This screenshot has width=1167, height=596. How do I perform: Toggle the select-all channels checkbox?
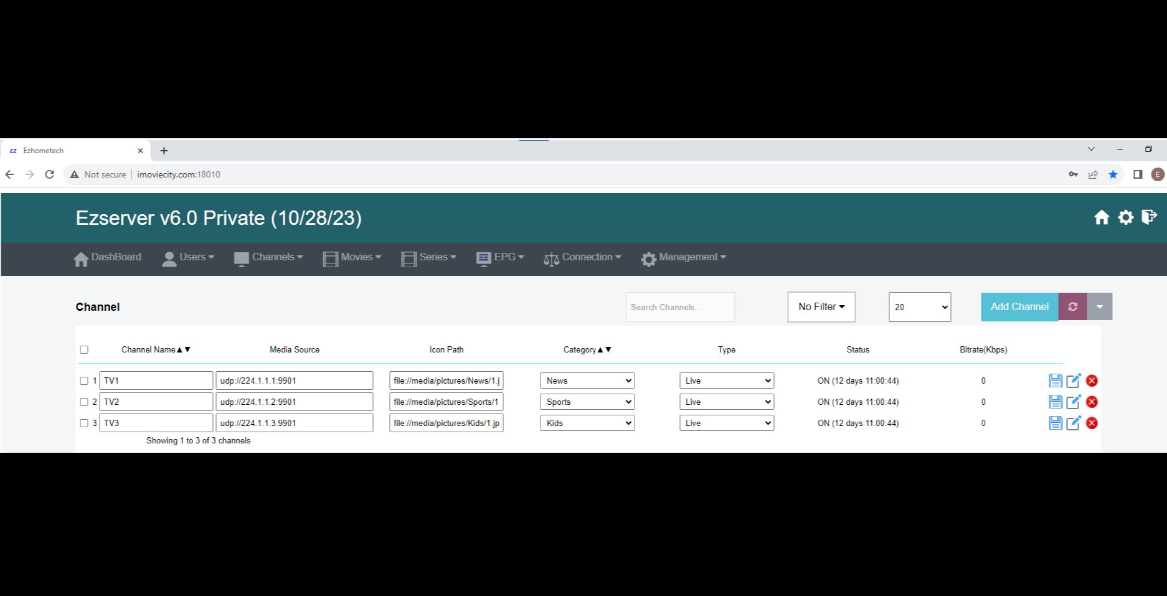point(84,349)
